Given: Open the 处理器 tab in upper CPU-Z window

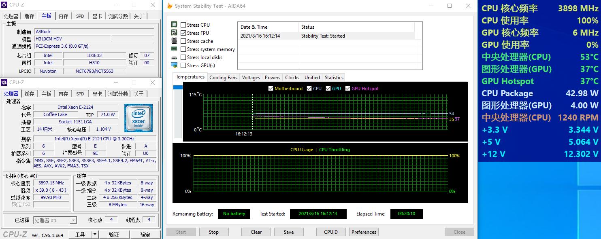Looking at the screenshot, I should point(11,16).
